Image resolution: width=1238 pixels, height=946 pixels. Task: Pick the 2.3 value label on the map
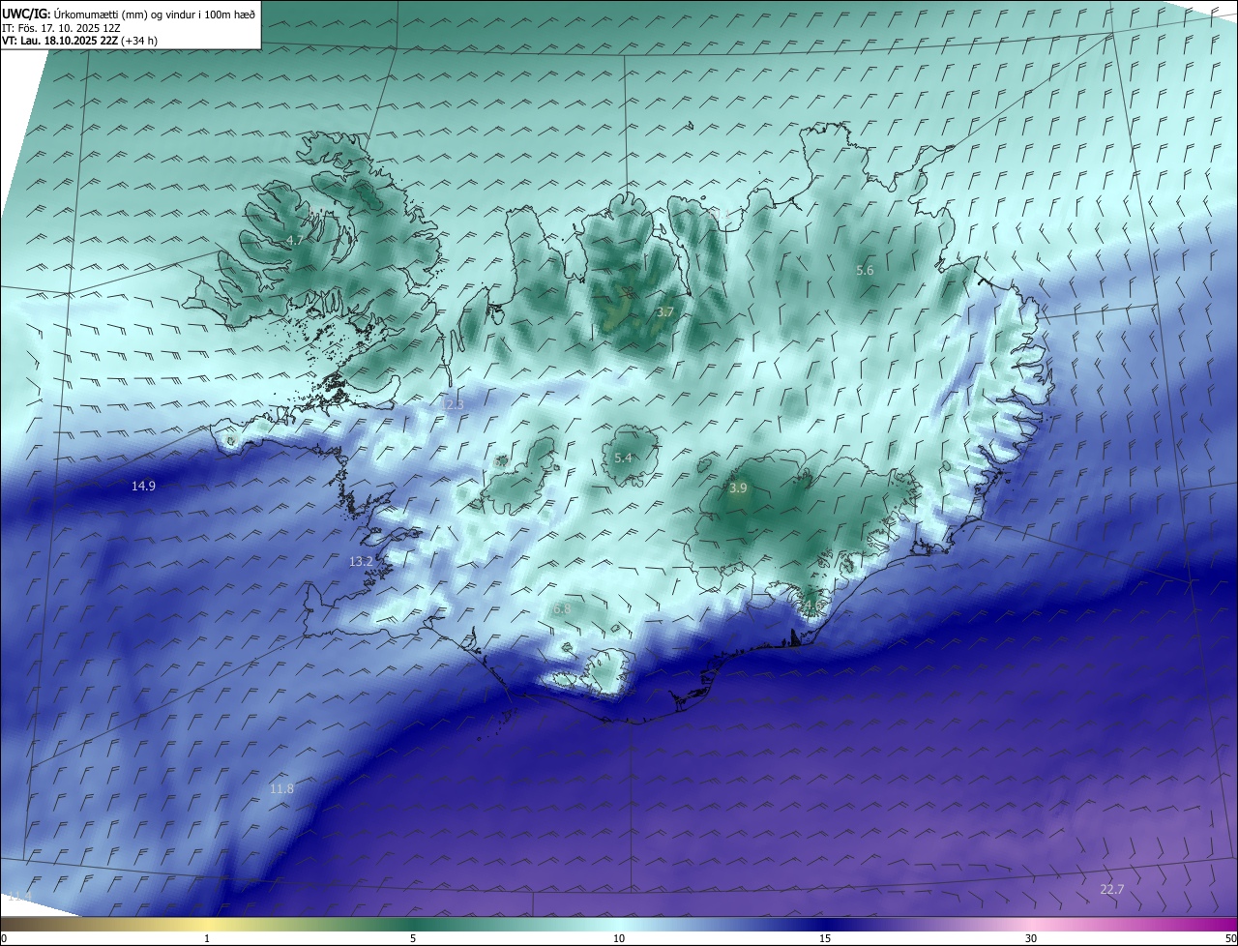click(x=455, y=404)
